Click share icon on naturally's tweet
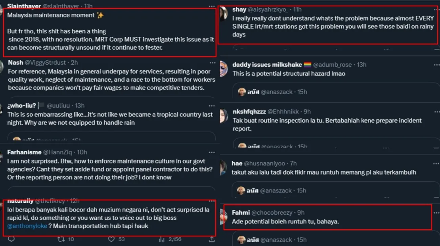This screenshot has width=440, height=246. point(212,239)
